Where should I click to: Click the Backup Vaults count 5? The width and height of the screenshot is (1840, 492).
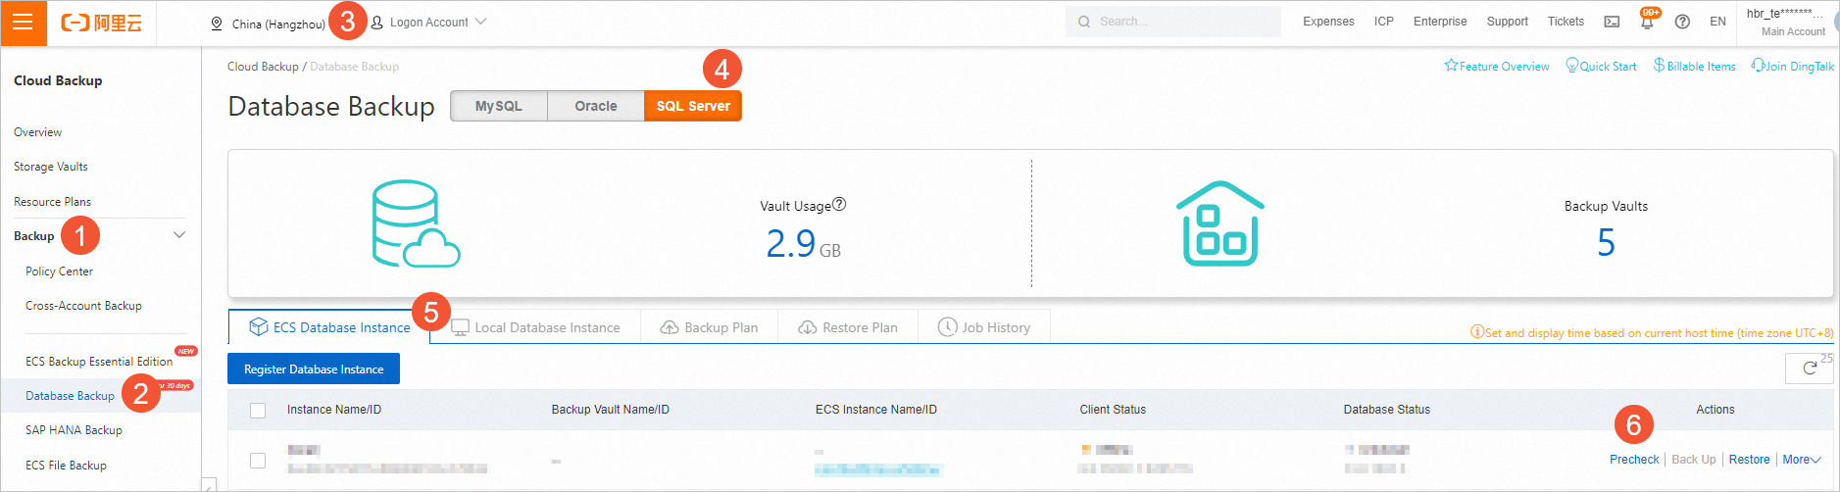coord(1606,242)
